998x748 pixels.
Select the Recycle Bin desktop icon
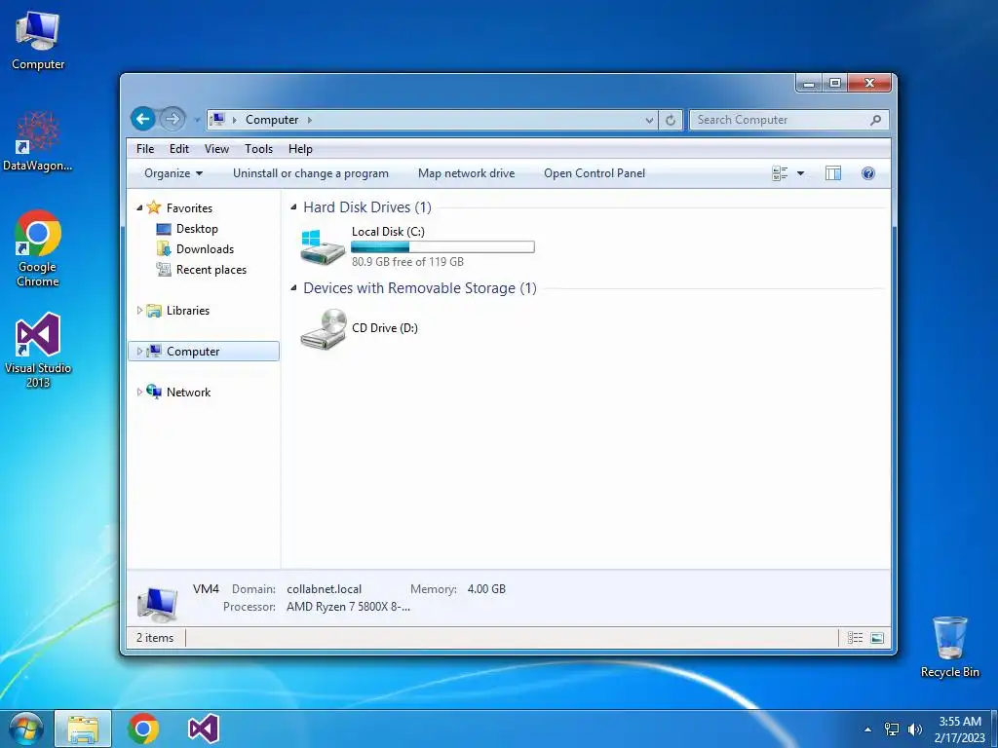pyautogui.click(x=949, y=647)
